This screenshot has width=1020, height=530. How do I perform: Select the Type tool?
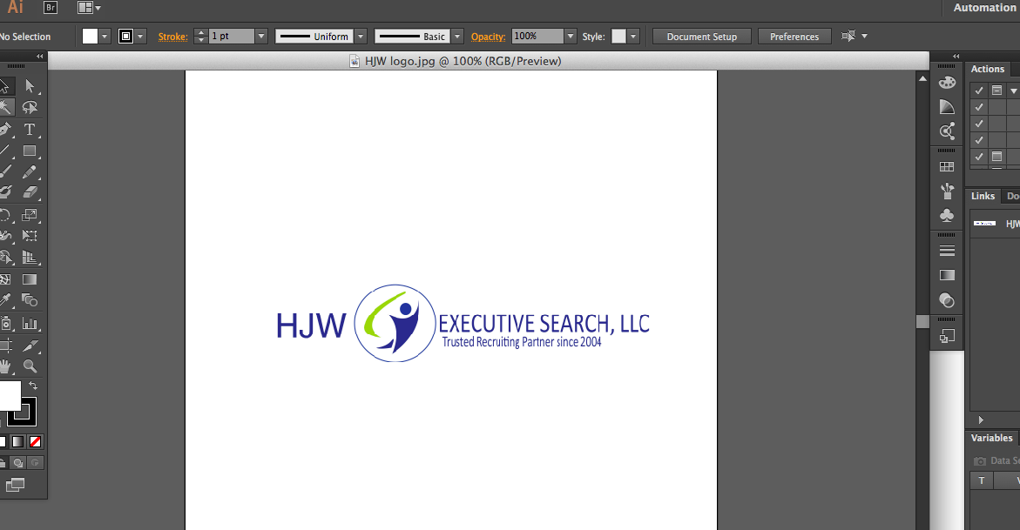(29, 129)
